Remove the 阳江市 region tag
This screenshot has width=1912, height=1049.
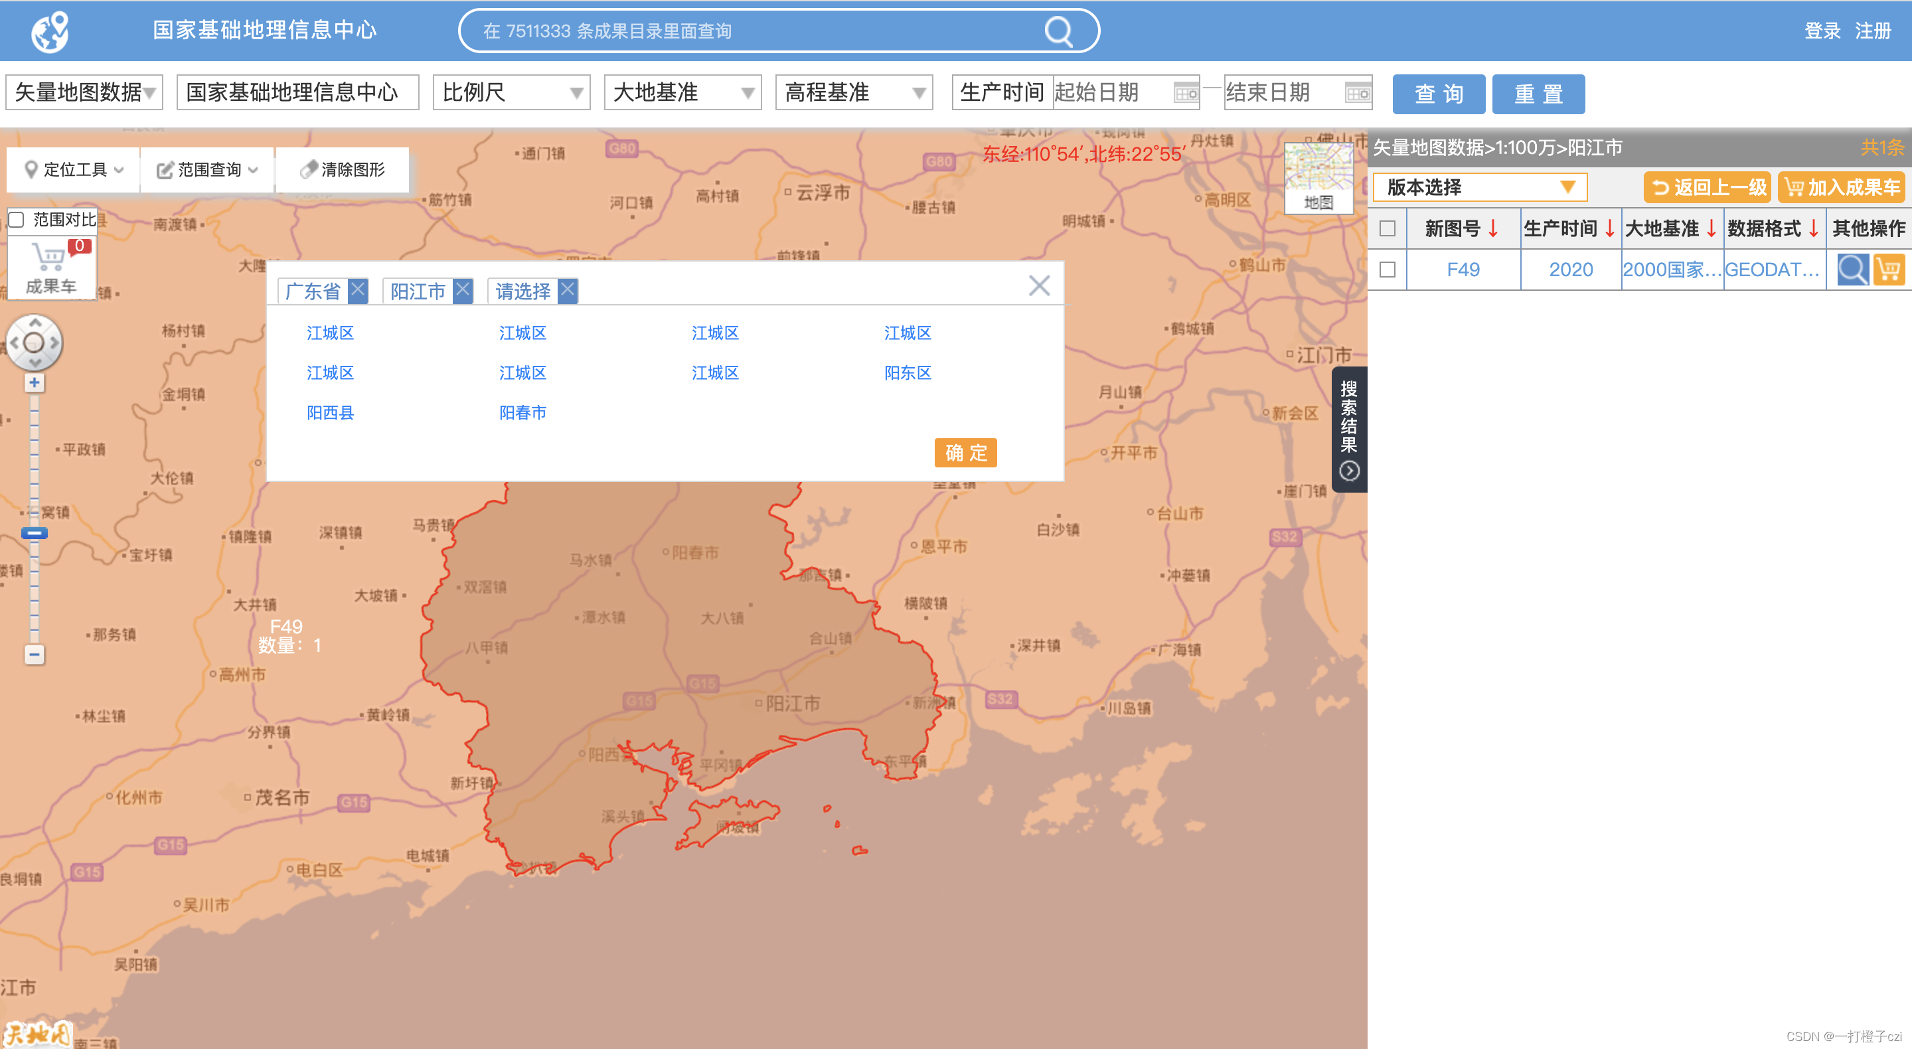tap(463, 290)
